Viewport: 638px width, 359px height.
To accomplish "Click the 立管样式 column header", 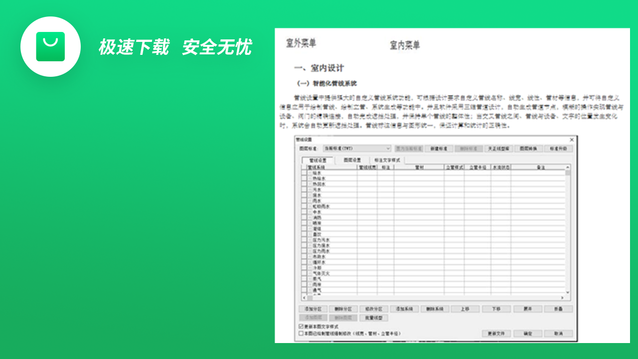I will point(454,168).
